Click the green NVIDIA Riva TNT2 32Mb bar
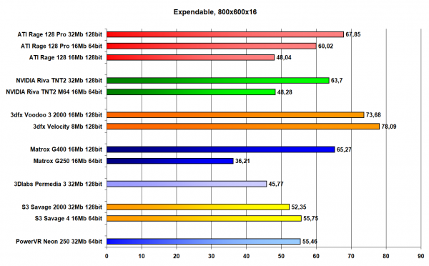Screen dimensions: 429x266 point(218,81)
